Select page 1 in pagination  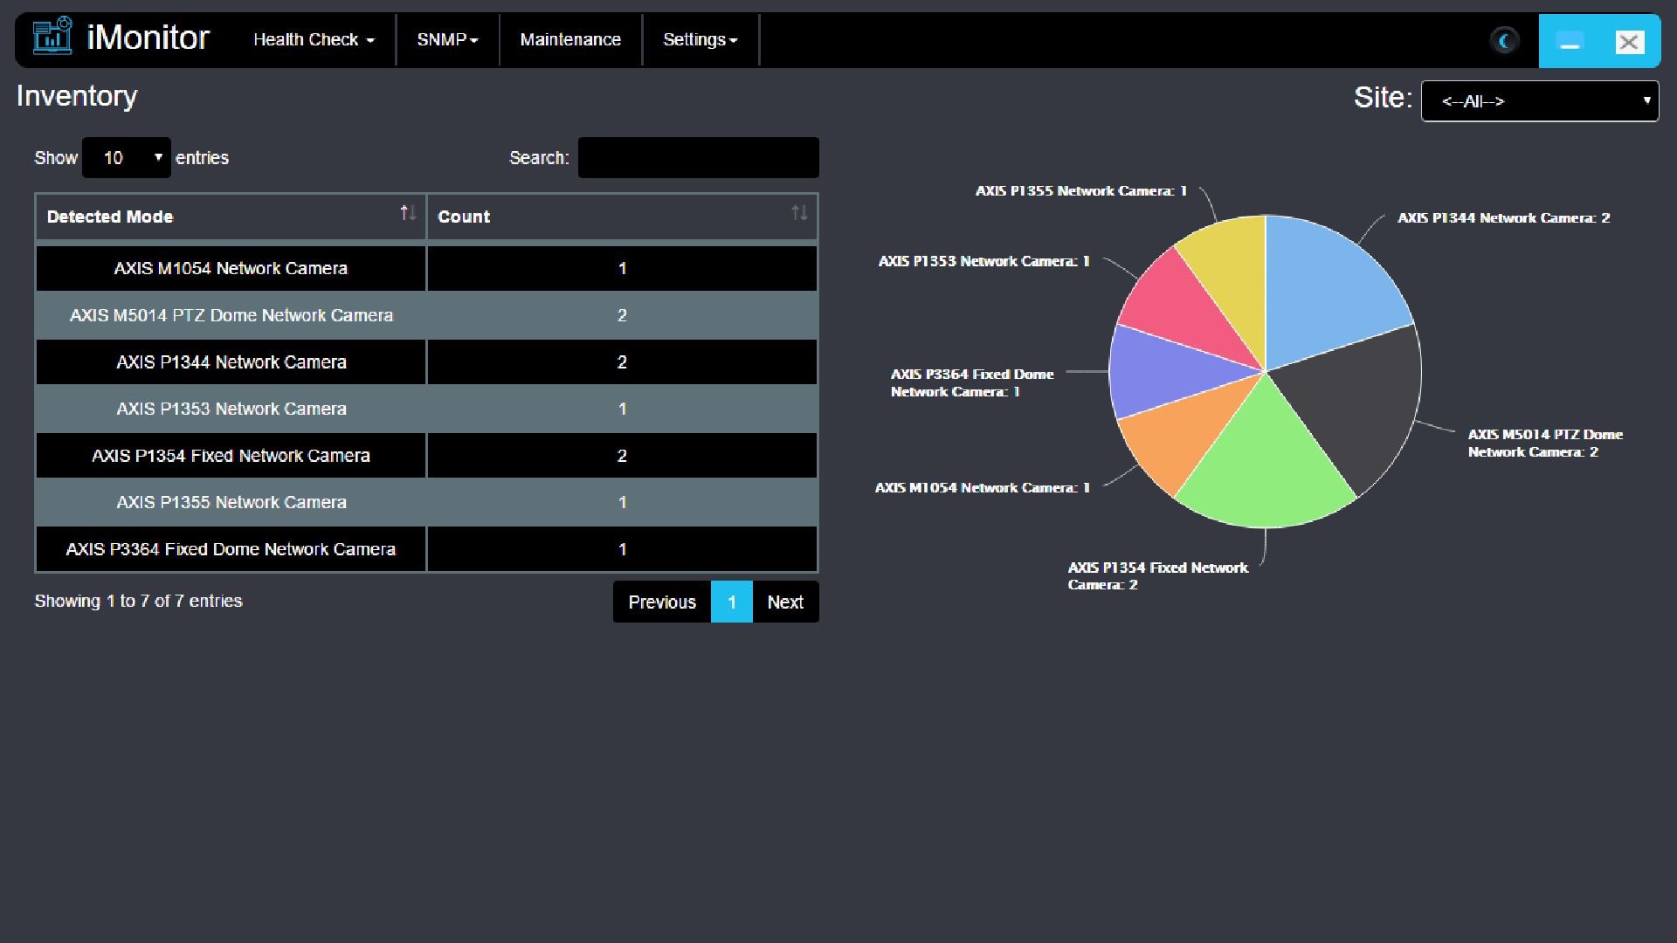pyautogui.click(x=732, y=602)
